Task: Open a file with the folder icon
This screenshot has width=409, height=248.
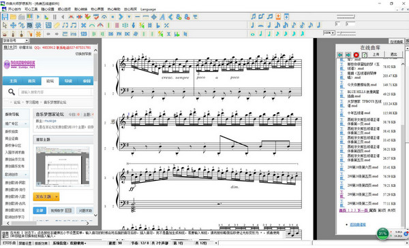Action: pyautogui.click(x=13, y=17)
